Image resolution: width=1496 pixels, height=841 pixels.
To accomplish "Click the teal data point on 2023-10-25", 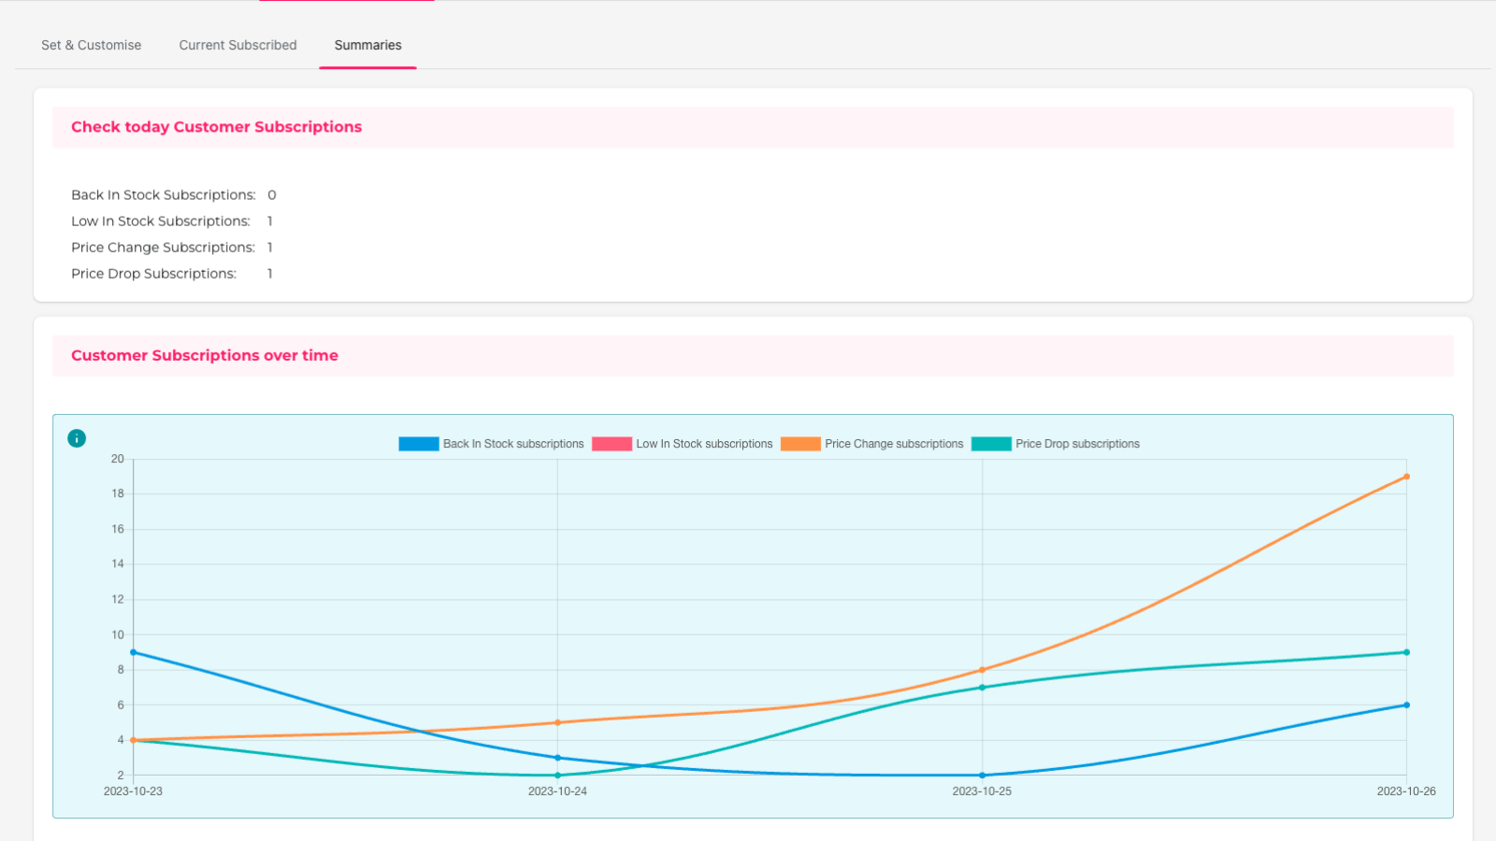I will 982,688.
